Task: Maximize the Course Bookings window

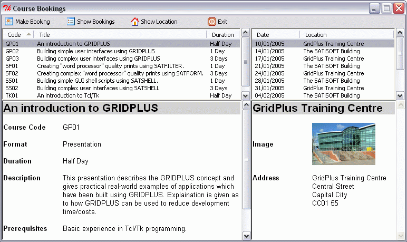Action: 386,8
